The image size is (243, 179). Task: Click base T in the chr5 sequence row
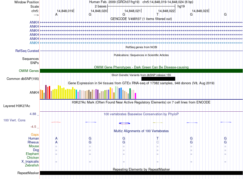[x=158, y=14]
